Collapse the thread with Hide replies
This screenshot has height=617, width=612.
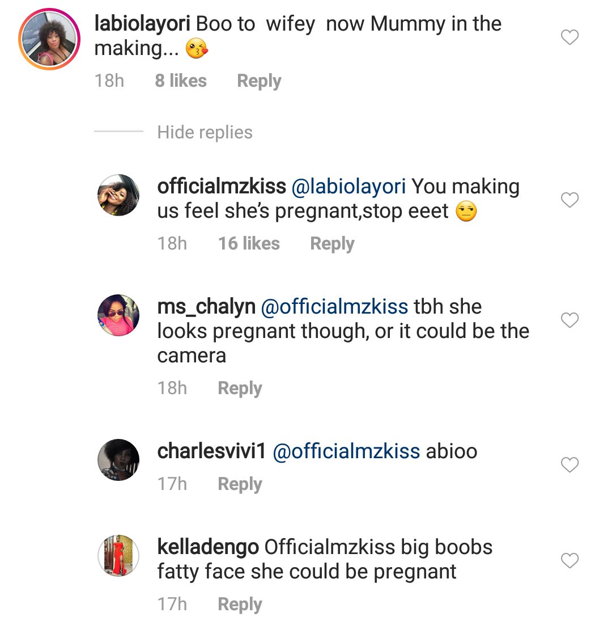click(205, 132)
